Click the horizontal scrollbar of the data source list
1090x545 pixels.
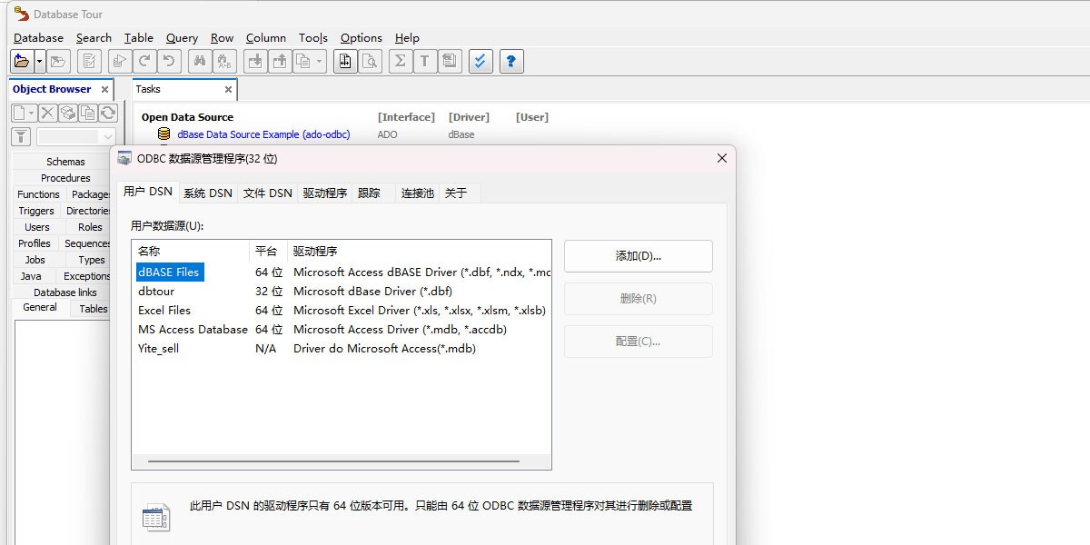(x=334, y=461)
